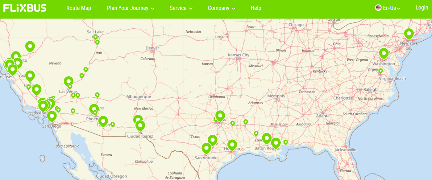
Task: Open the Help menu
Action: [255, 8]
